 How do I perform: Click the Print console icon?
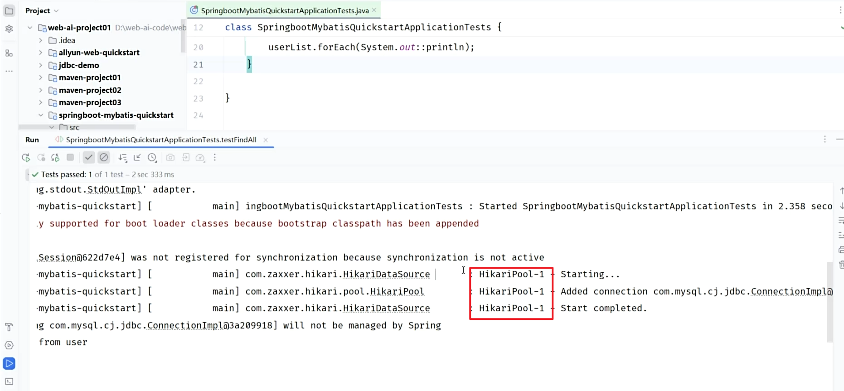(x=841, y=250)
